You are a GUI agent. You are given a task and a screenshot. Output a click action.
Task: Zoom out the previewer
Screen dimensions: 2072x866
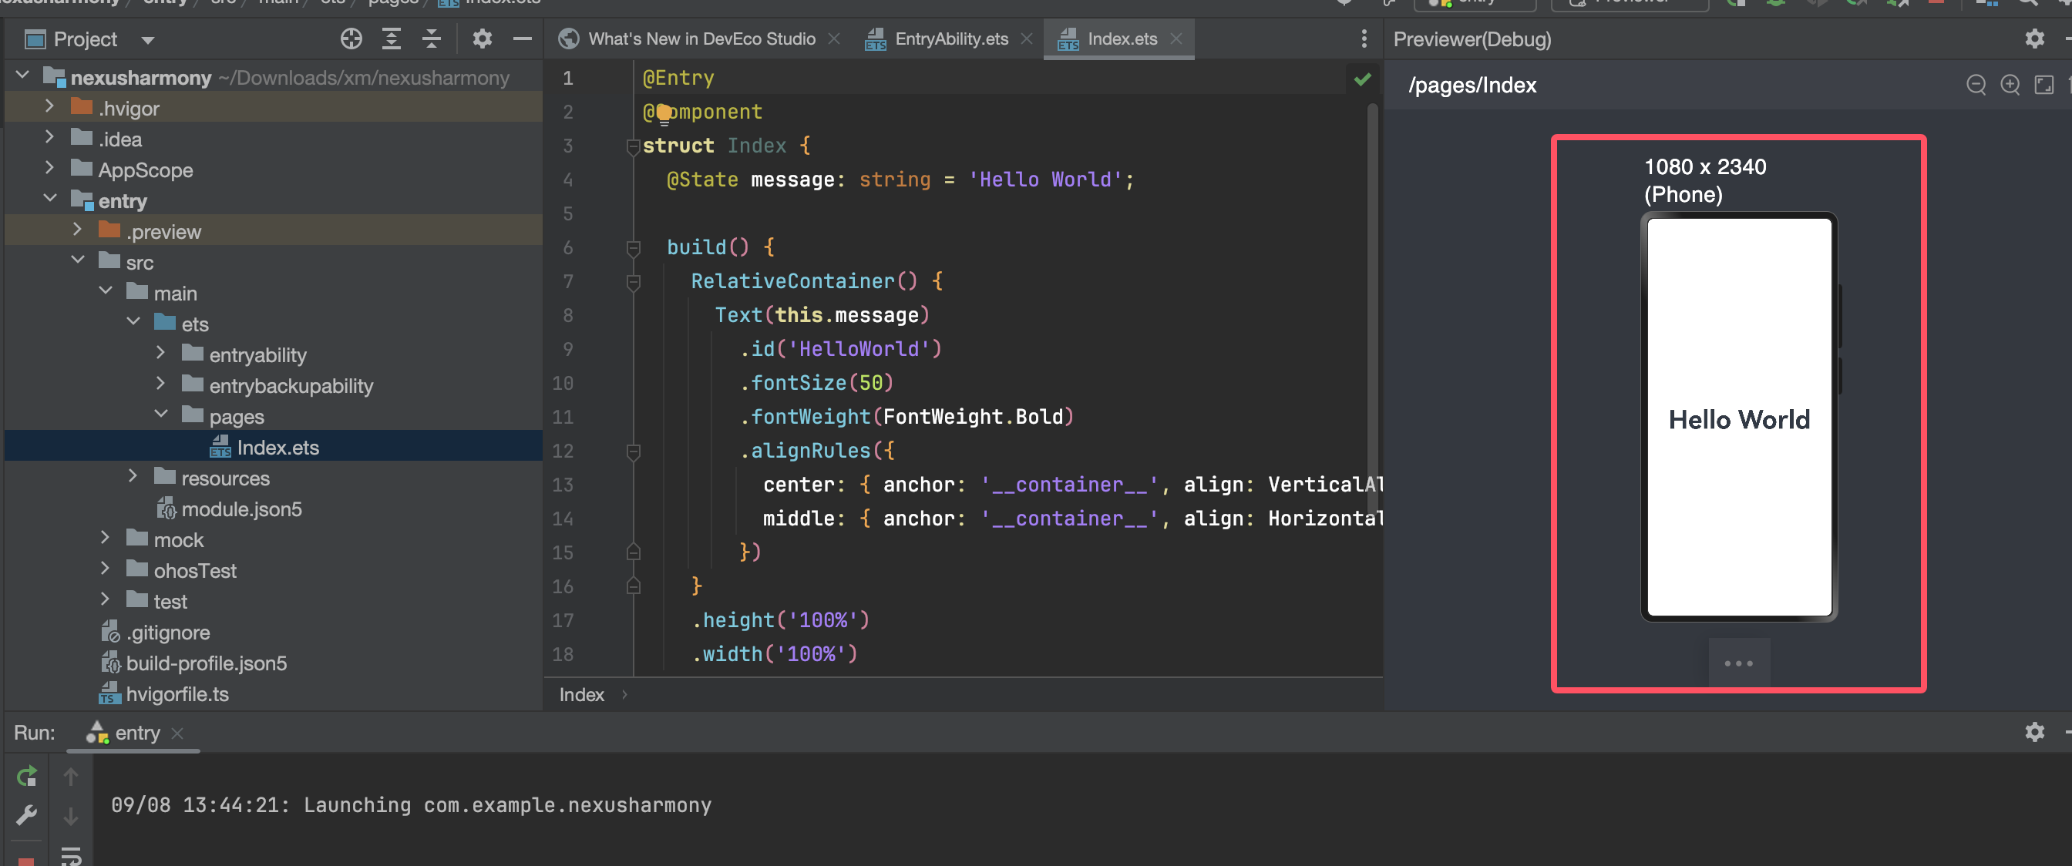click(1976, 85)
